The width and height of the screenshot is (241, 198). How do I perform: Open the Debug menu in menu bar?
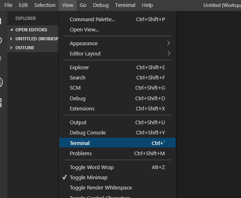click(x=101, y=5)
